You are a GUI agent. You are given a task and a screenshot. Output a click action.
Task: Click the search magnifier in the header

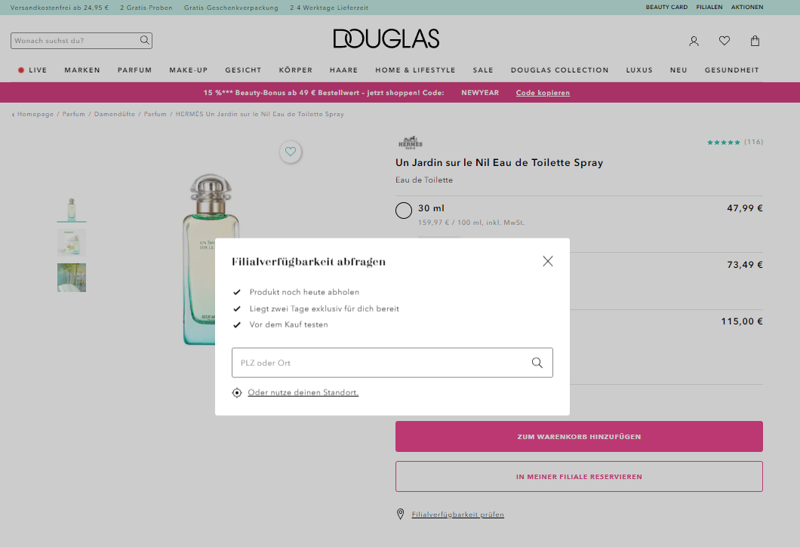[145, 40]
